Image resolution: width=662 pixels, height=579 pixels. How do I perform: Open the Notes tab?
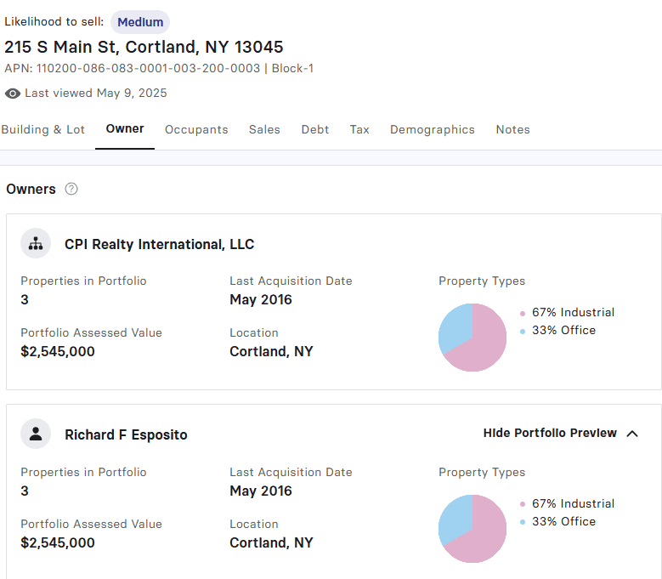(512, 130)
